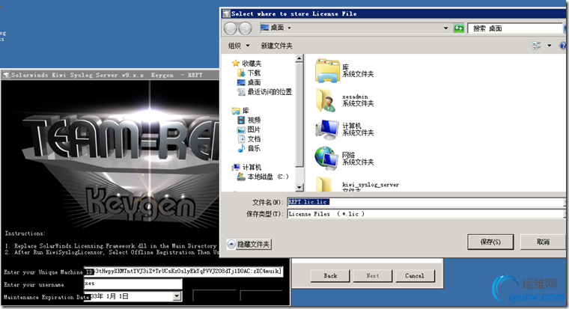Click the 搜索 桌面 search box

(515, 28)
